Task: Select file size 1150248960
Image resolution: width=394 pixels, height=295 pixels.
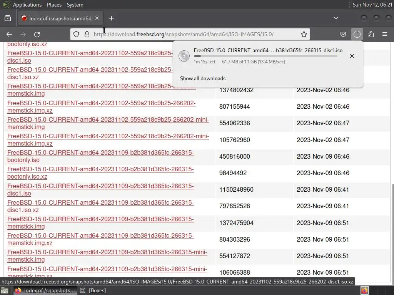Action: point(236,190)
